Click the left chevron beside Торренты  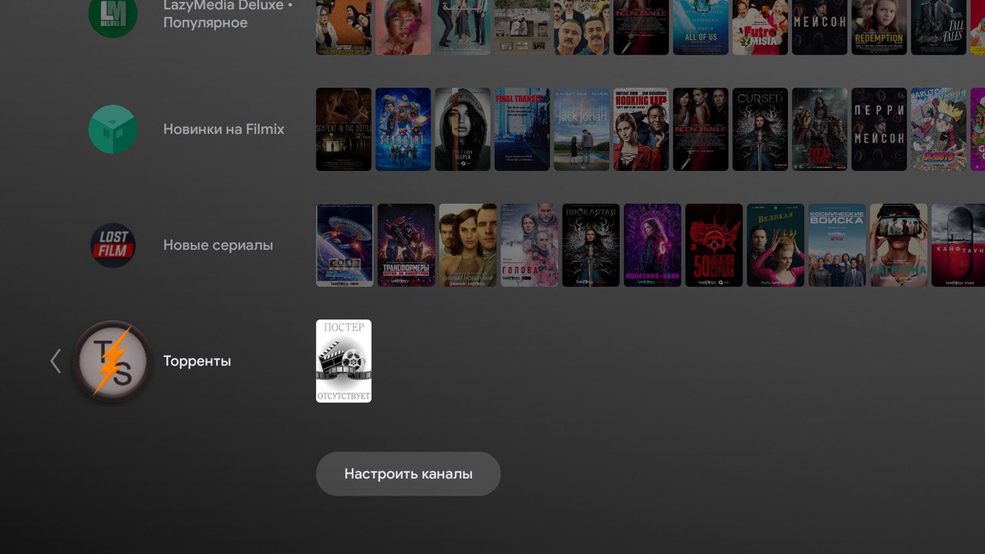click(55, 361)
